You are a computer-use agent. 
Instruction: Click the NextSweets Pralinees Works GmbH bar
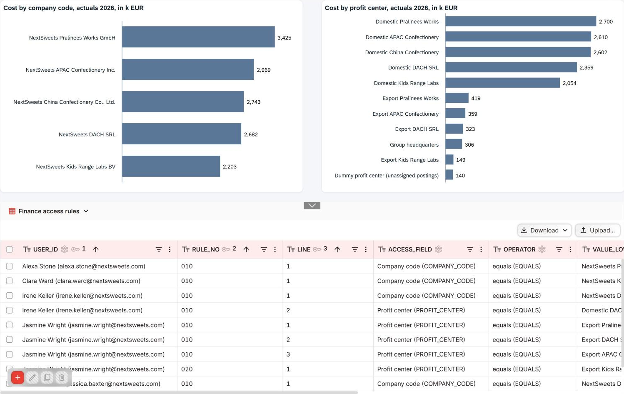tap(198, 37)
